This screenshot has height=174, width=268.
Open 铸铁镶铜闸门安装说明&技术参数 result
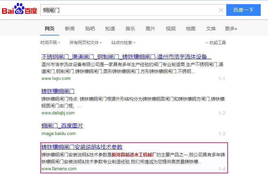[x=82, y=147]
